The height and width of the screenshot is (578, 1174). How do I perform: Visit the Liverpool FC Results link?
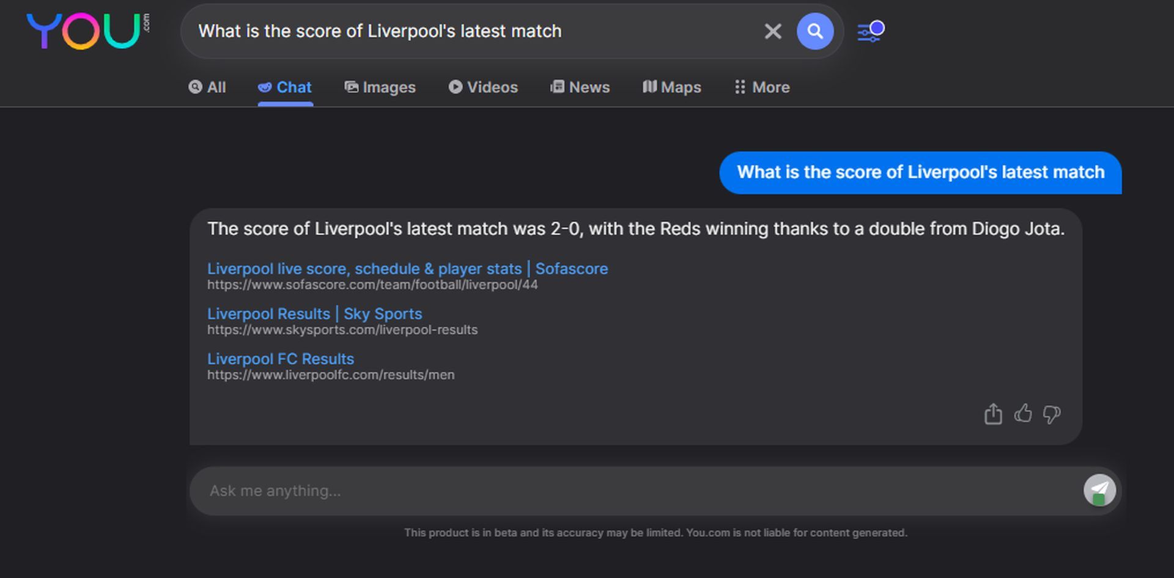[281, 359]
